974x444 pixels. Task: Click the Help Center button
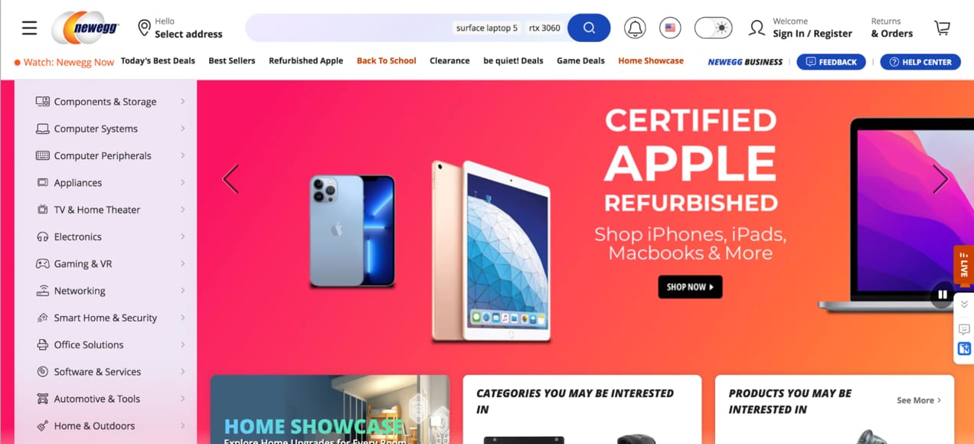(x=920, y=62)
